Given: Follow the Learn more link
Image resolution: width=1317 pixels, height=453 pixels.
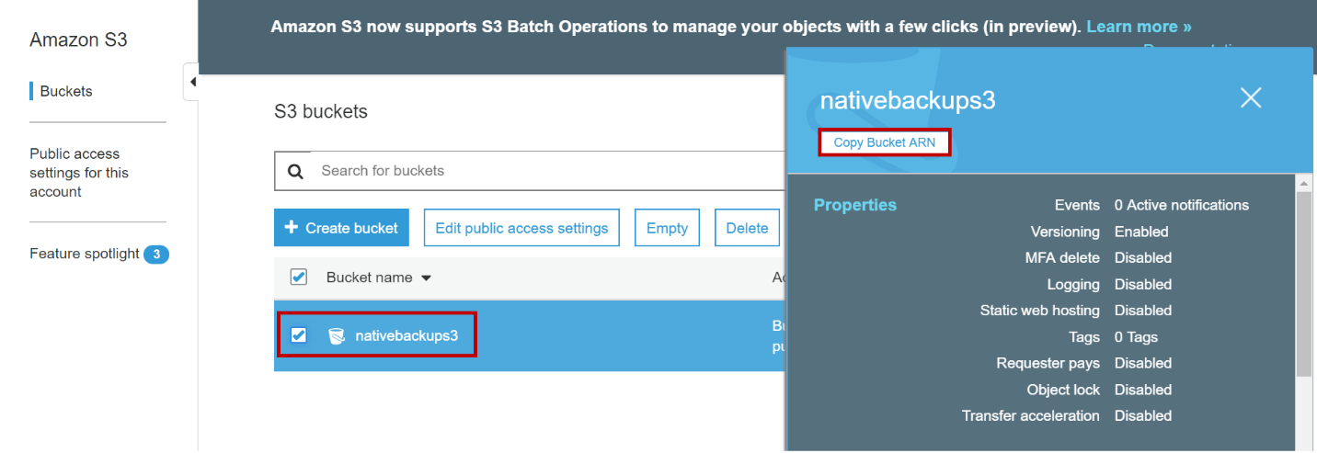Looking at the screenshot, I should (x=1139, y=27).
